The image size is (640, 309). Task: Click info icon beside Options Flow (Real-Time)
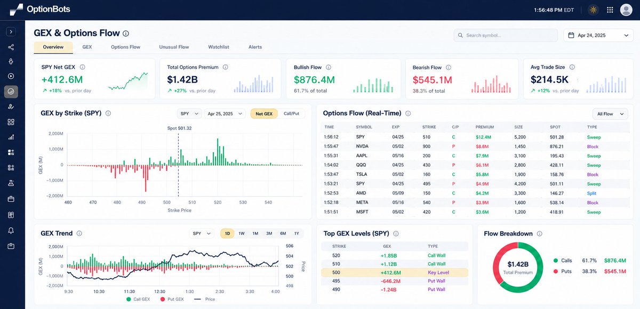point(408,113)
